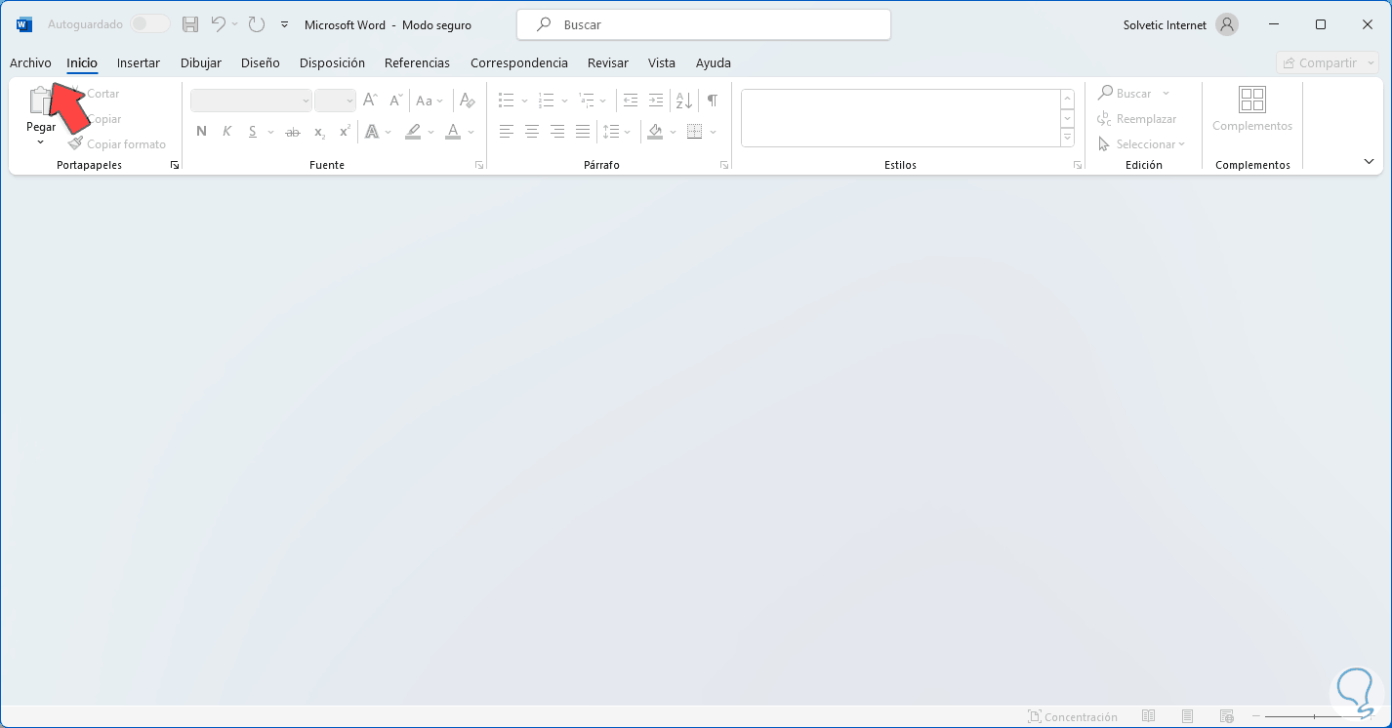
Task: Click the Undo arrow icon
Action: tap(219, 24)
